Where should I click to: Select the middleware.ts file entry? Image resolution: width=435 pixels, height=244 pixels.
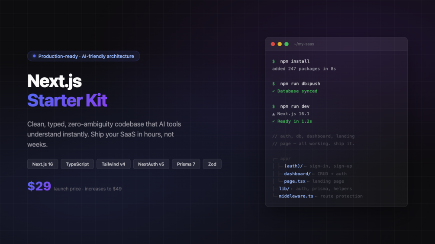click(x=296, y=196)
